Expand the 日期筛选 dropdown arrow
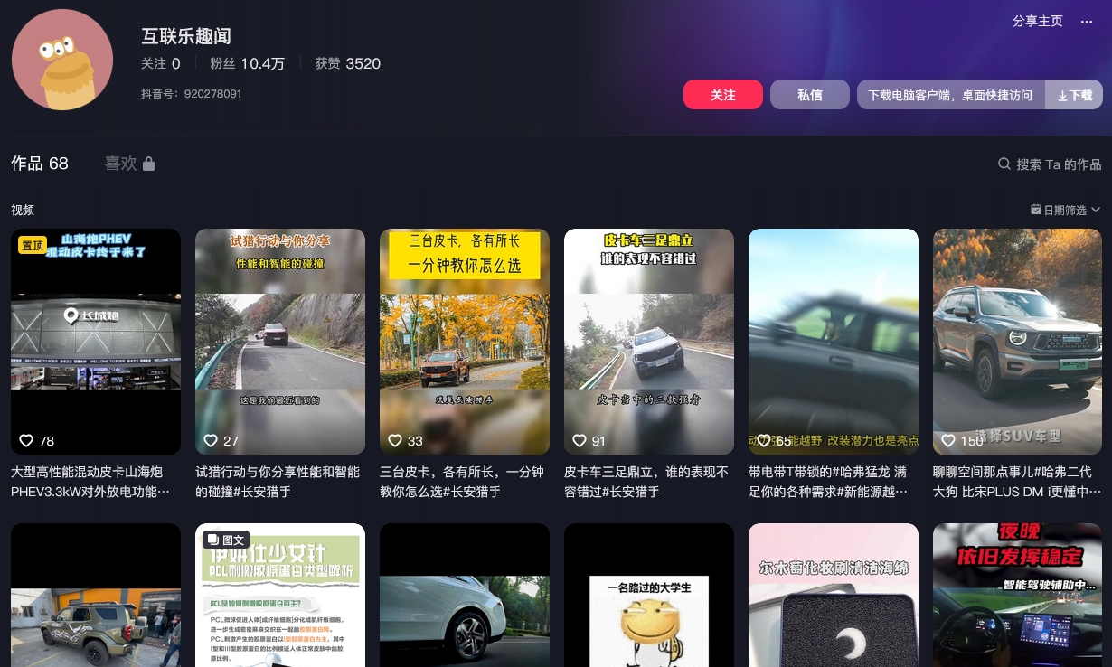 click(x=1096, y=210)
